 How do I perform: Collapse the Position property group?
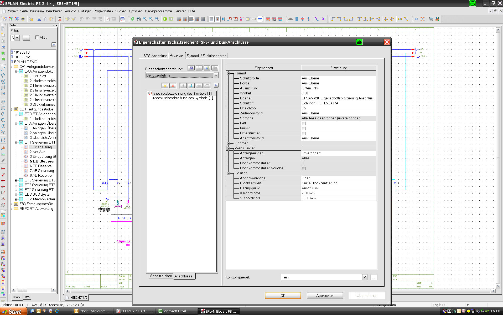[229, 173]
